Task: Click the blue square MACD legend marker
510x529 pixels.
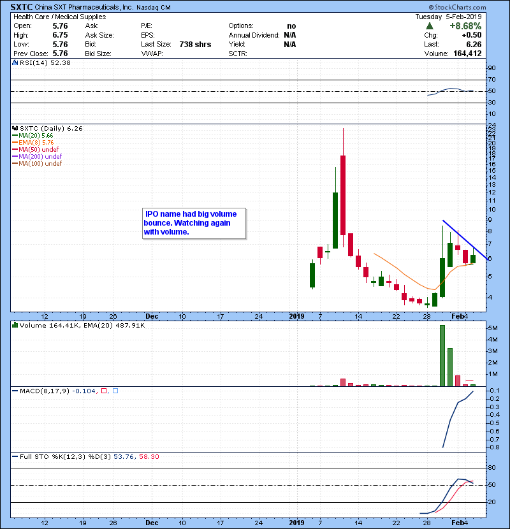Action: tap(115, 391)
